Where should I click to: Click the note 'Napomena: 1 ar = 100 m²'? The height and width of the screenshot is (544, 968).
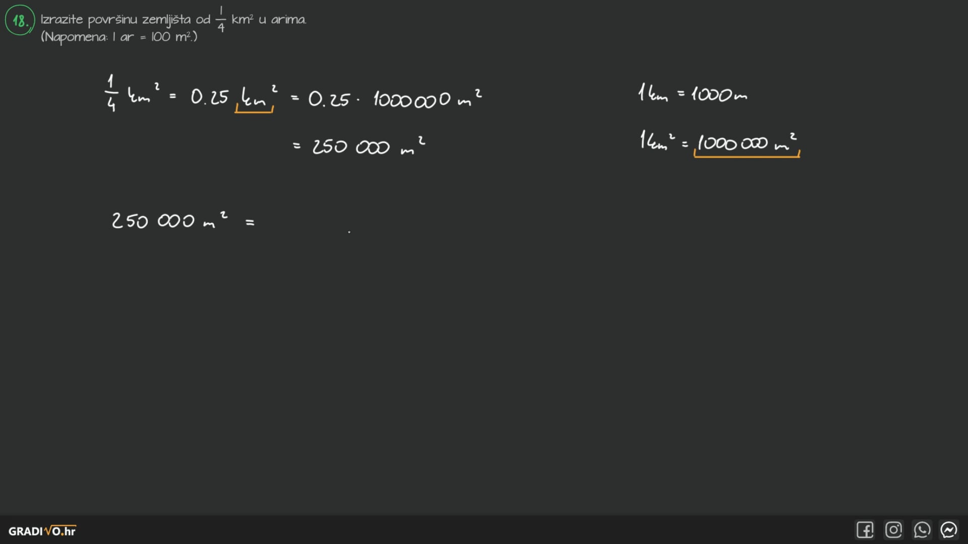(x=119, y=37)
